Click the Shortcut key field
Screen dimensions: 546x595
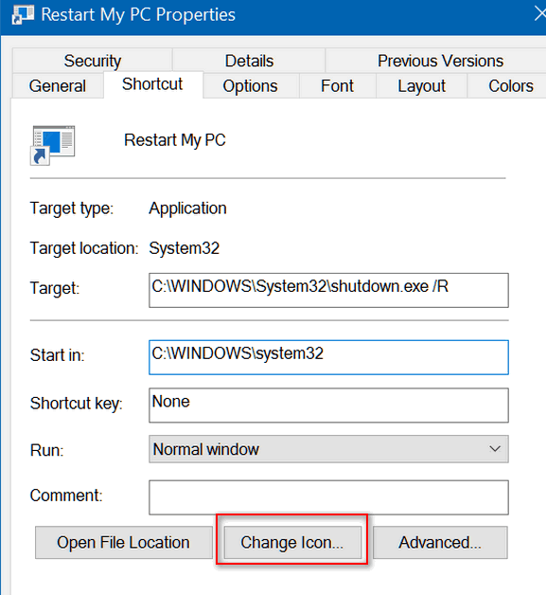tap(328, 406)
